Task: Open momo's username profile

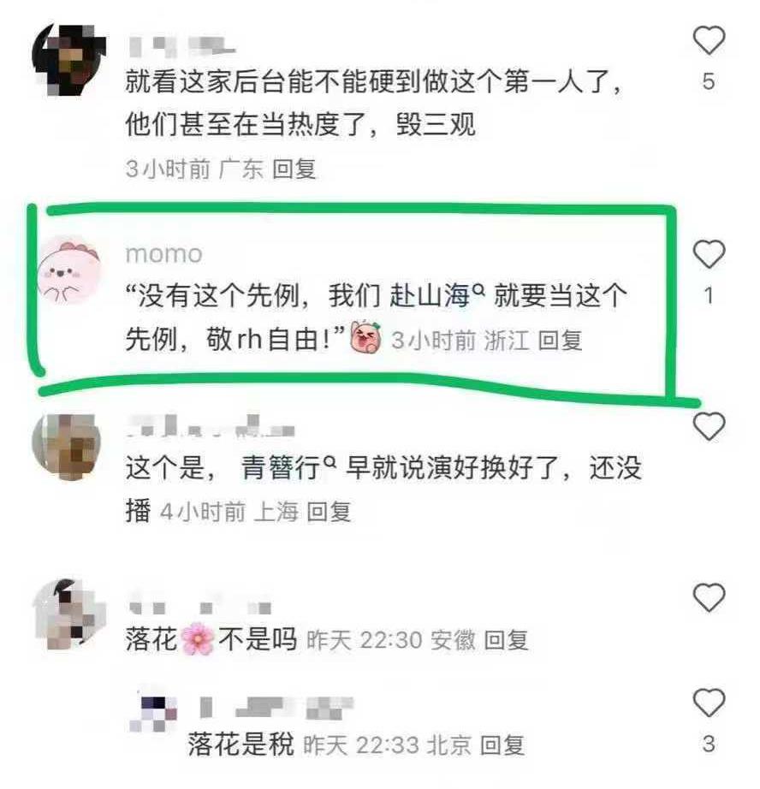Action: tap(164, 254)
